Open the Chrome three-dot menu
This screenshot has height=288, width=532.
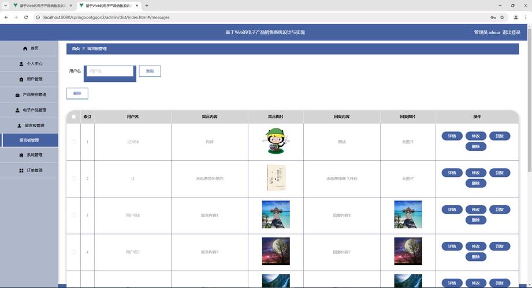(526, 17)
